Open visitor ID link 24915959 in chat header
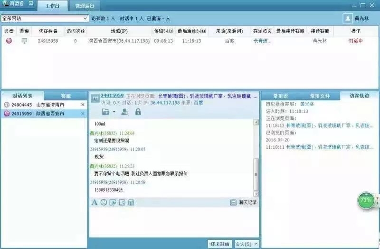The height and width of the screenshot is (249, 380). click(112, 96)
